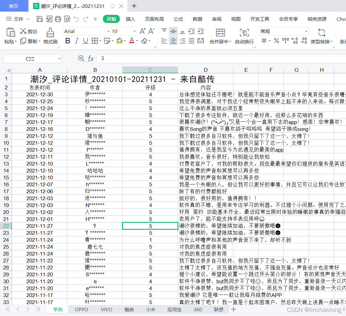Switch to the 审阅 ribbon tab
The image size is (346, 316).
point(217,19)
